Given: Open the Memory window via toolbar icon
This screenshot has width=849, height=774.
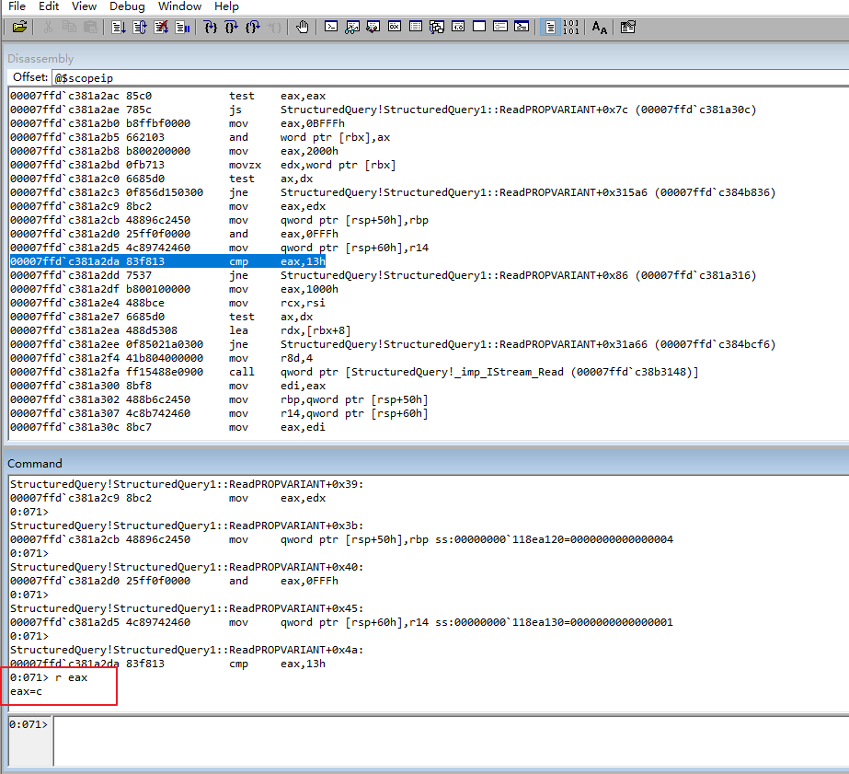Looking at the screenshot, I should coord(416,26).
